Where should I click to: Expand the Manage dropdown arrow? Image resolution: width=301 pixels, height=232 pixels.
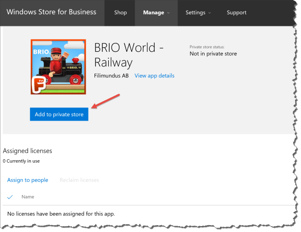[x=168, y=13]
